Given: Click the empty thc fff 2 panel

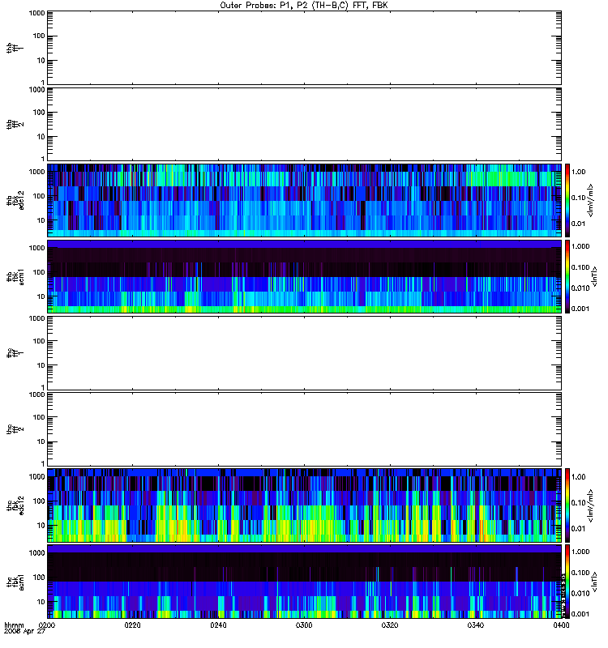Looking at the screenshot, I should point(304,429).
